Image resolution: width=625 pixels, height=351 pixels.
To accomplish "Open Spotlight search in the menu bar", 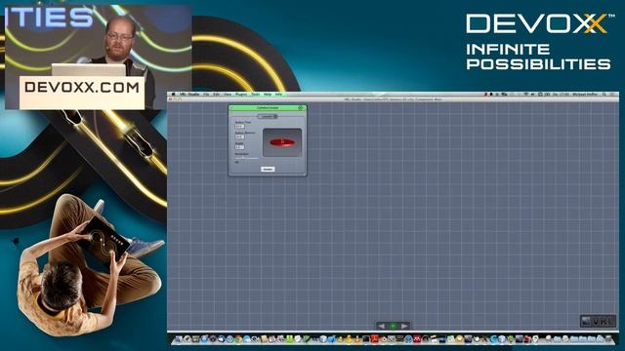I will pyautogui.click(x=604, y=95).
